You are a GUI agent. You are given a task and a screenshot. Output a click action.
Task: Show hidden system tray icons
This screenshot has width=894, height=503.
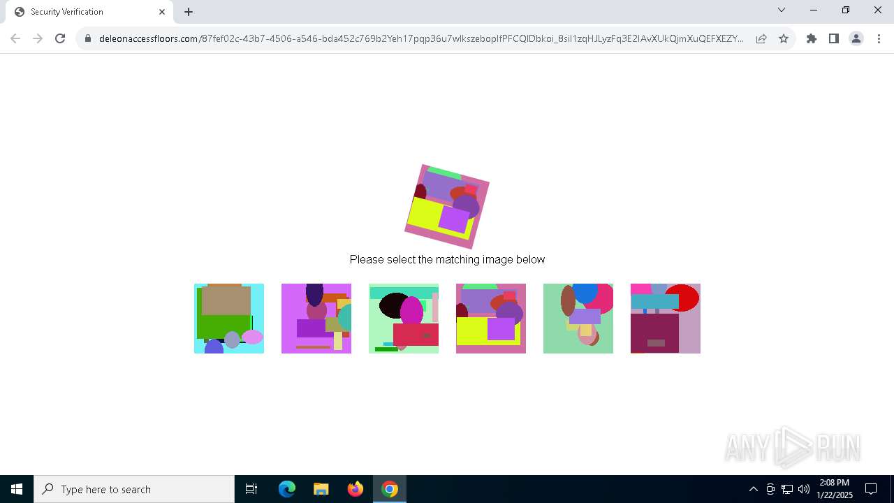pyautogui.click(x=753, y=489)
